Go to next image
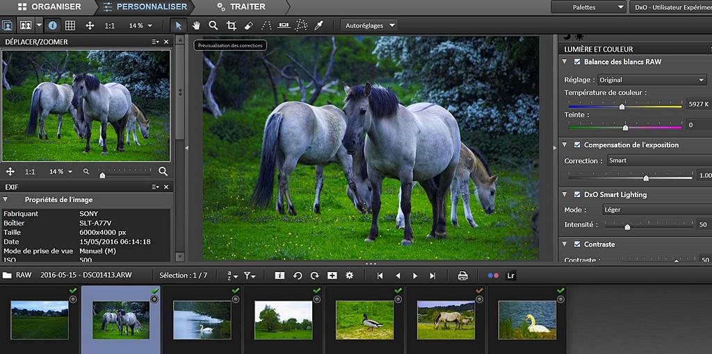Viewport: 712px width, 354px height. (x=415, y=276)
